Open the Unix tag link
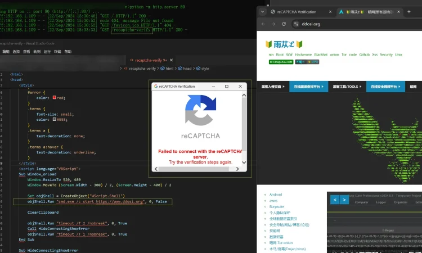This screenshot has width=422, height=253. [398, 55]
